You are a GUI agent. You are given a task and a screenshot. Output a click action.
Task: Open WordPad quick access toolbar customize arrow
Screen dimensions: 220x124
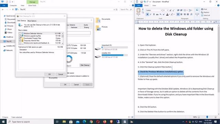(x=150, y=2)
